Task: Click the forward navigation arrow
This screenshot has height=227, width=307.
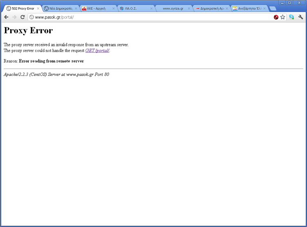Action: tap(14, 17)
